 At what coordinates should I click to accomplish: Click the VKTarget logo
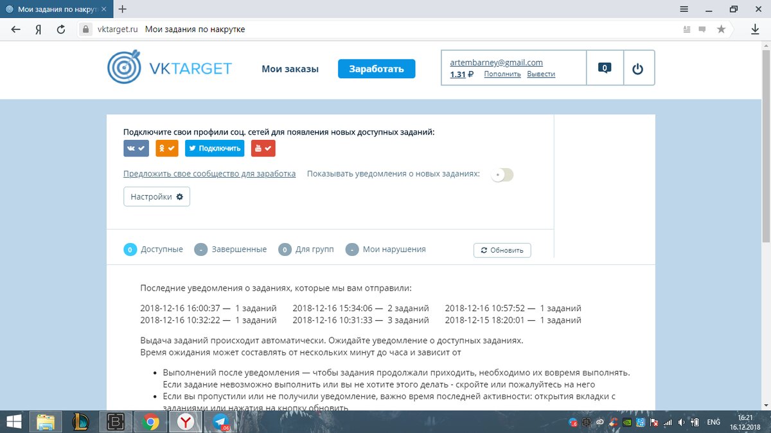pos(170,68)
